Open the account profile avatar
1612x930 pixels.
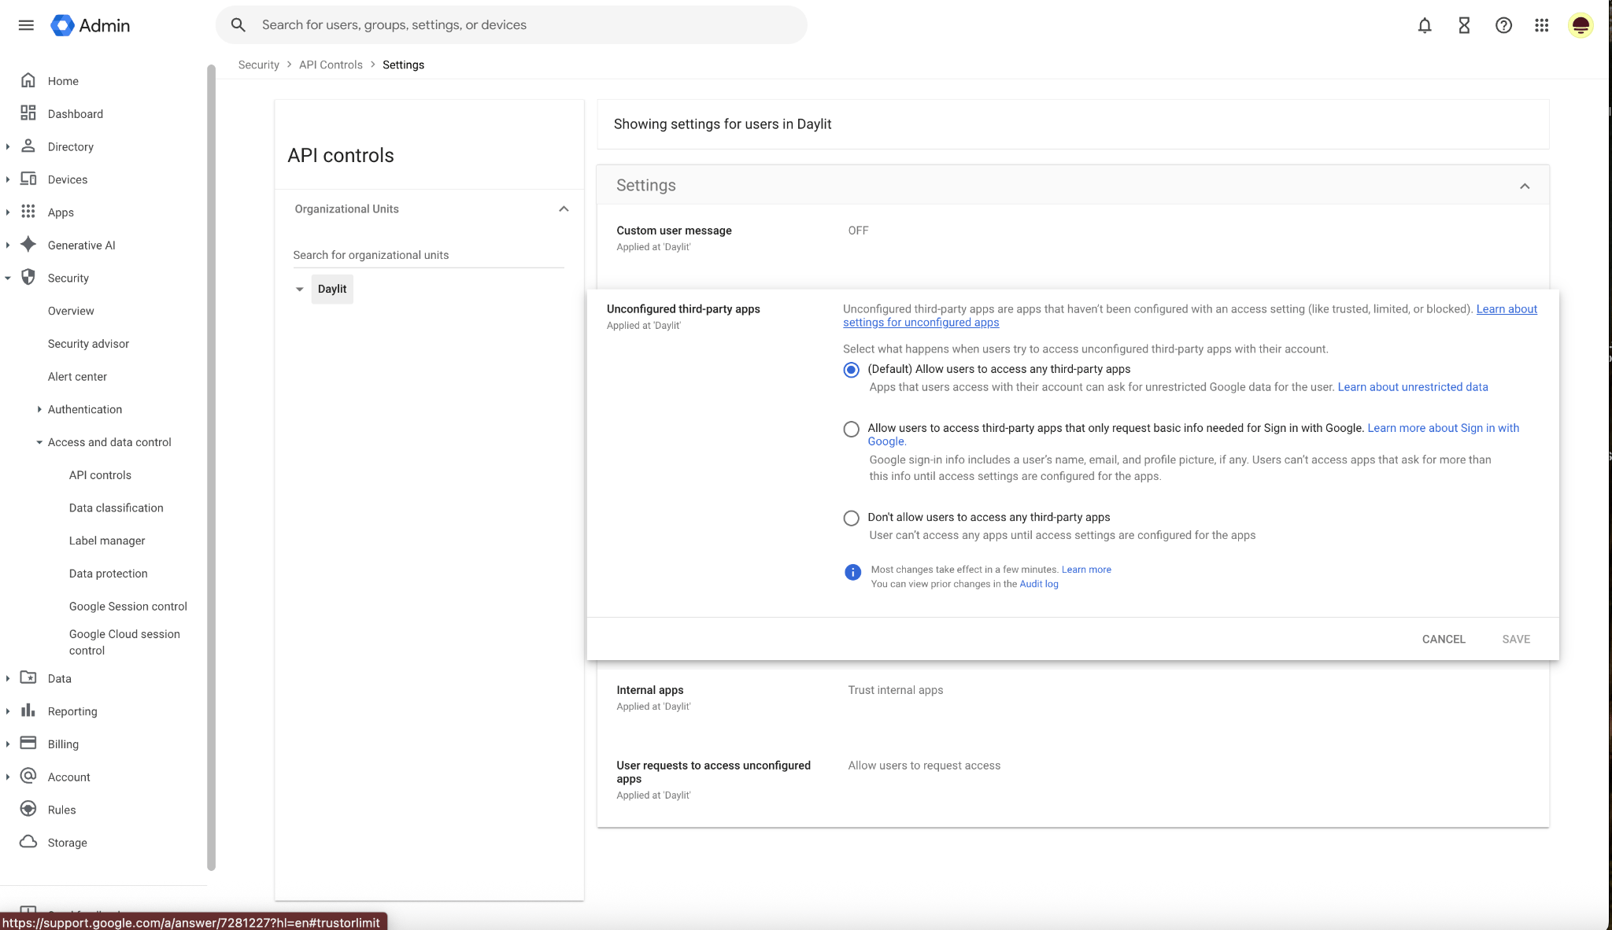[x=1581, y=25]
